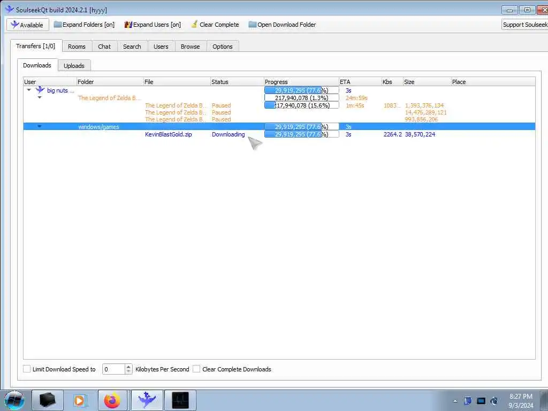Open the Windows Start menu orb
Viewport: 548px width, 411px height.
pyautogui.click(x=14, y=400)
